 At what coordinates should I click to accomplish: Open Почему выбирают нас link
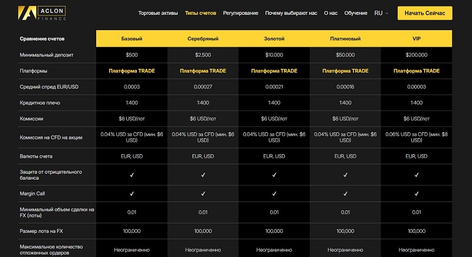click(291, 13)
